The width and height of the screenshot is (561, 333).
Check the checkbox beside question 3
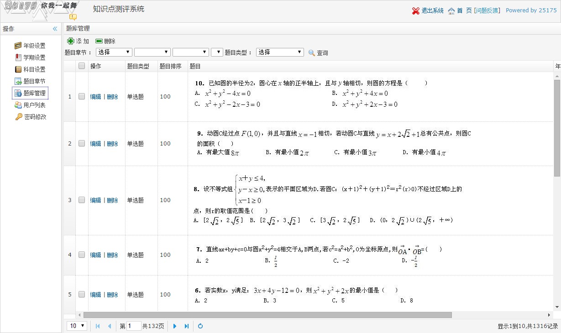[82, 200]
